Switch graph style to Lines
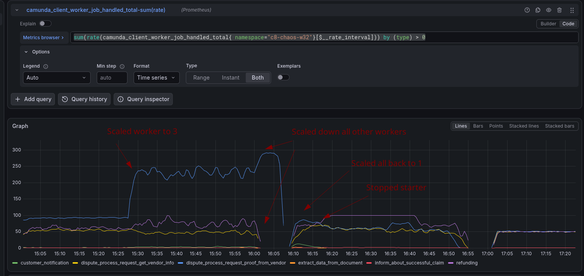The width and height of the screenshot is (584, 276). 461,126
